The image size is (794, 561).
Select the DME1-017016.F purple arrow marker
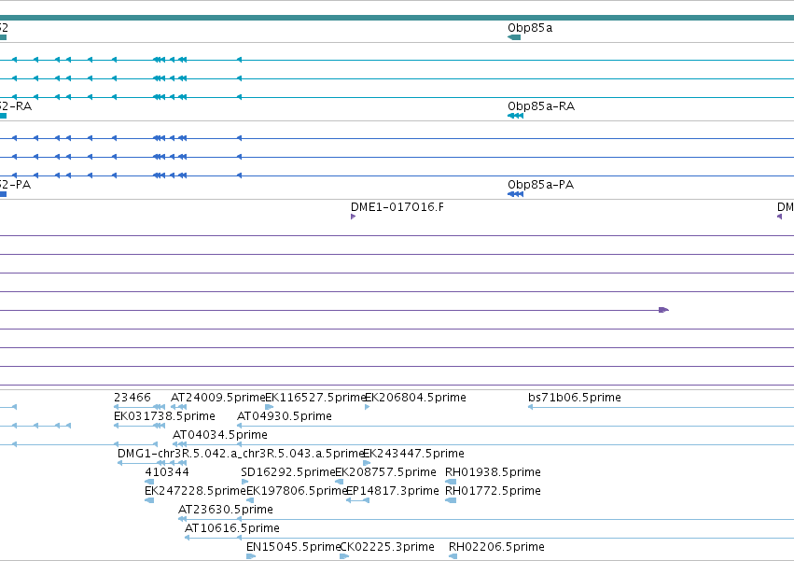[353, 217]
